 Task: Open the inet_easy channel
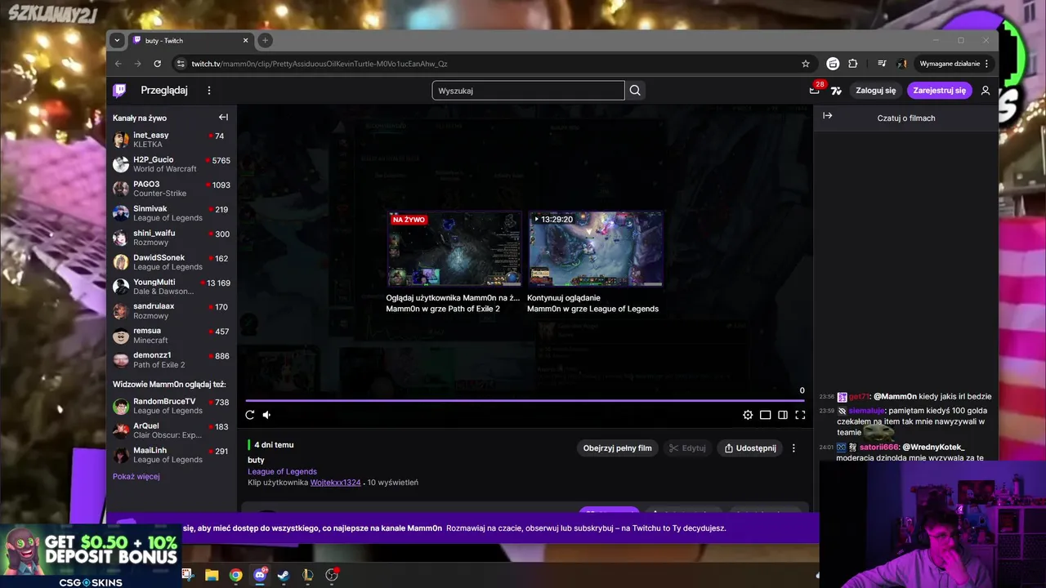point(172,140)
